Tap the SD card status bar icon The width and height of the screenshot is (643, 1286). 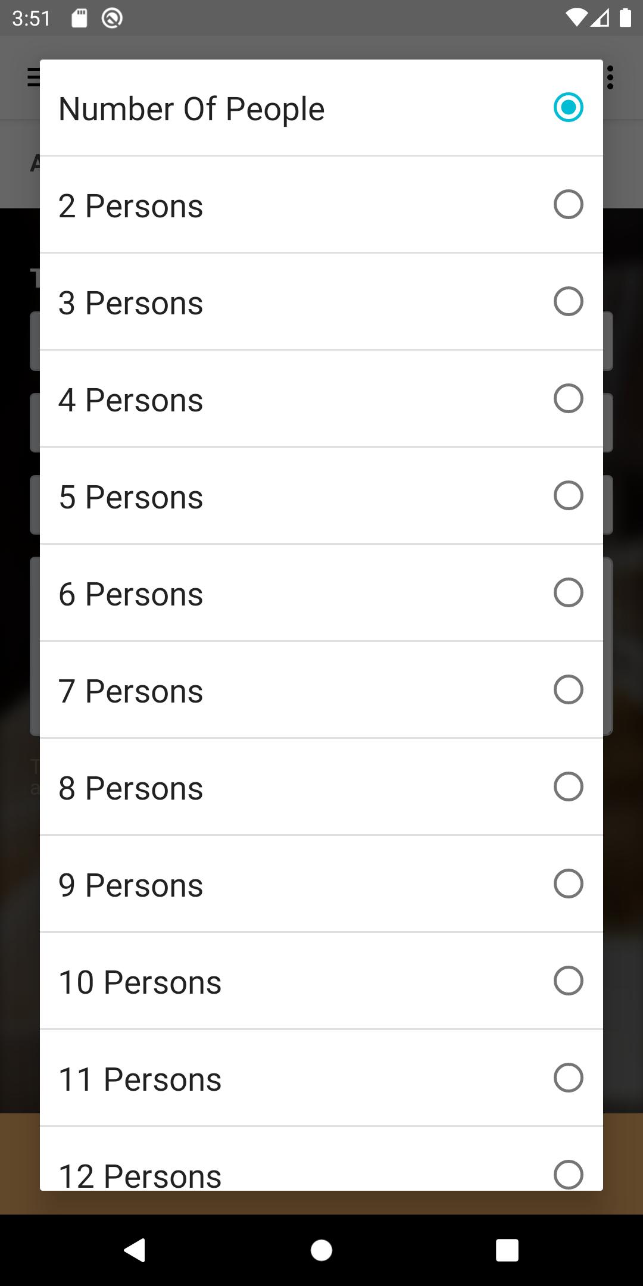(79, 18)
